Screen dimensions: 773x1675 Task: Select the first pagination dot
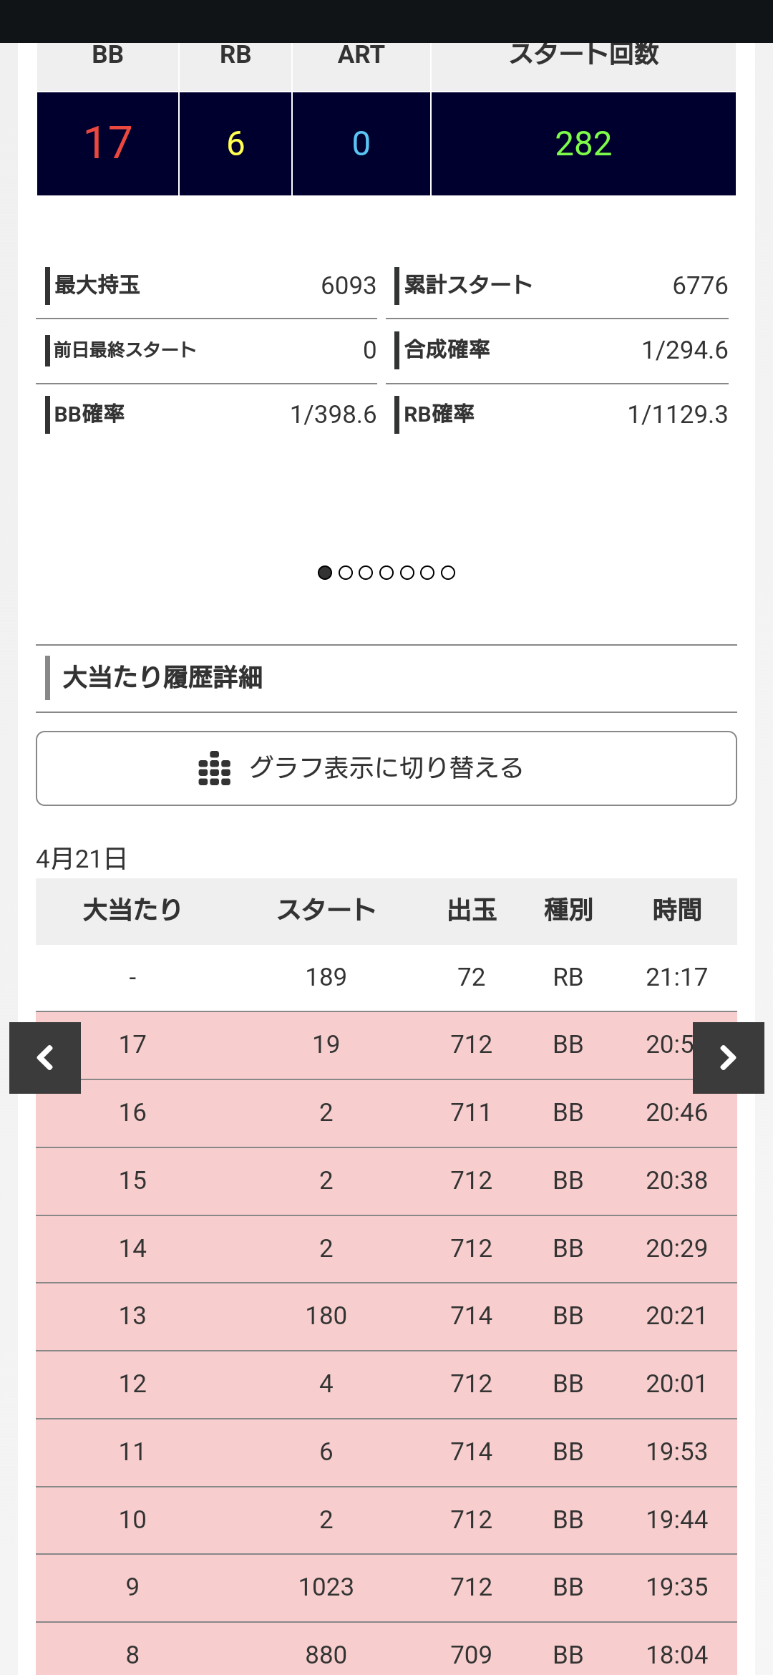[325, 573]
